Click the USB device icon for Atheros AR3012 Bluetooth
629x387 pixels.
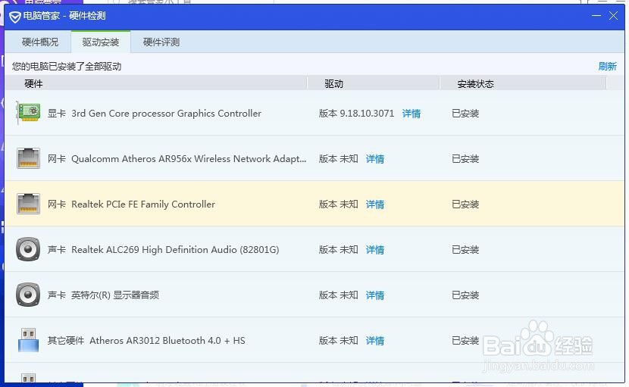(29, 340)
